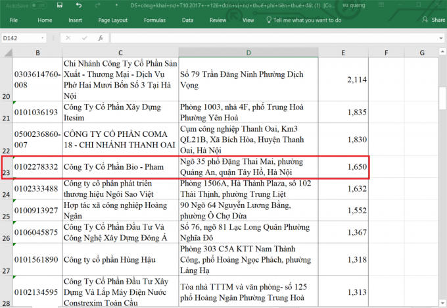Click the Enter checkmark formula bar icon
Screen dimensions: 447x308
click(84, 38)
